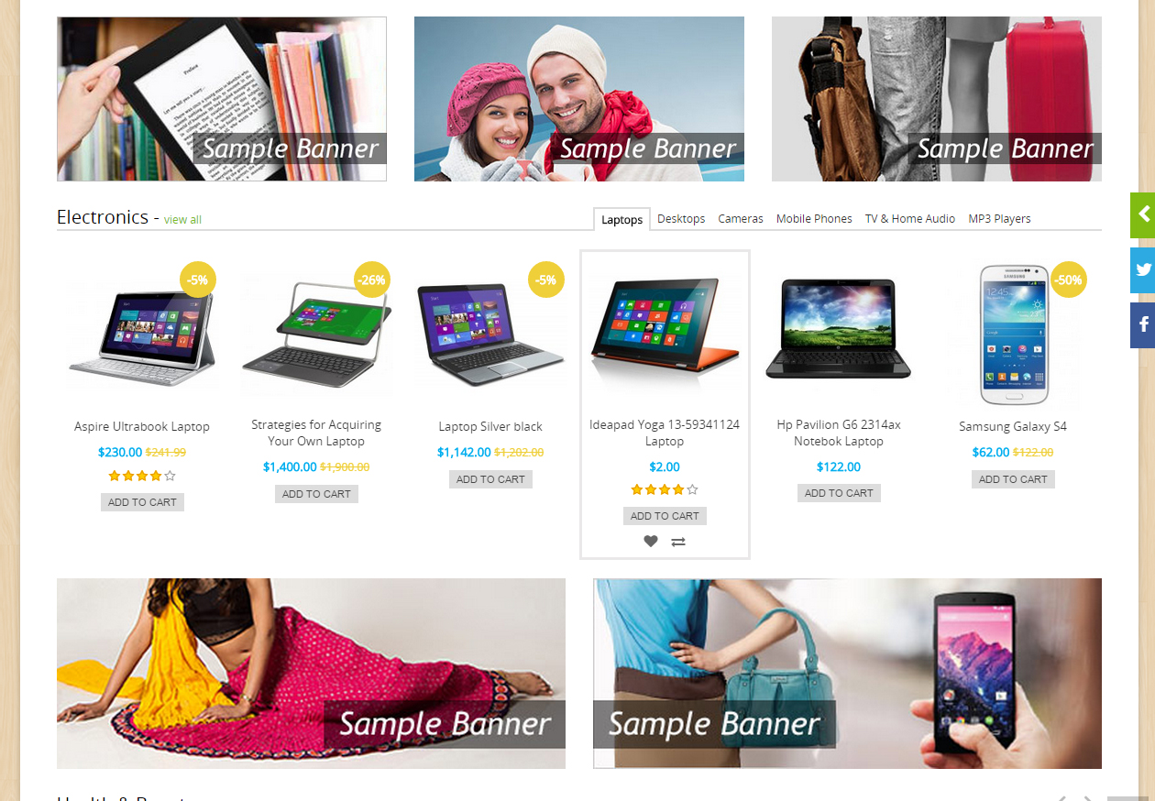Click the -26% discount badge

pyautogui.click(x=372, y=280)
